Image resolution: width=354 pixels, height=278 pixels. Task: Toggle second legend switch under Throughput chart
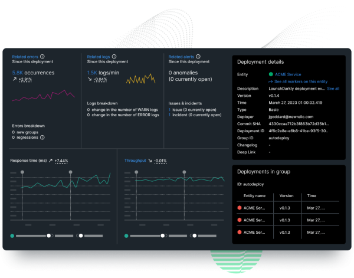pos(194,236)
